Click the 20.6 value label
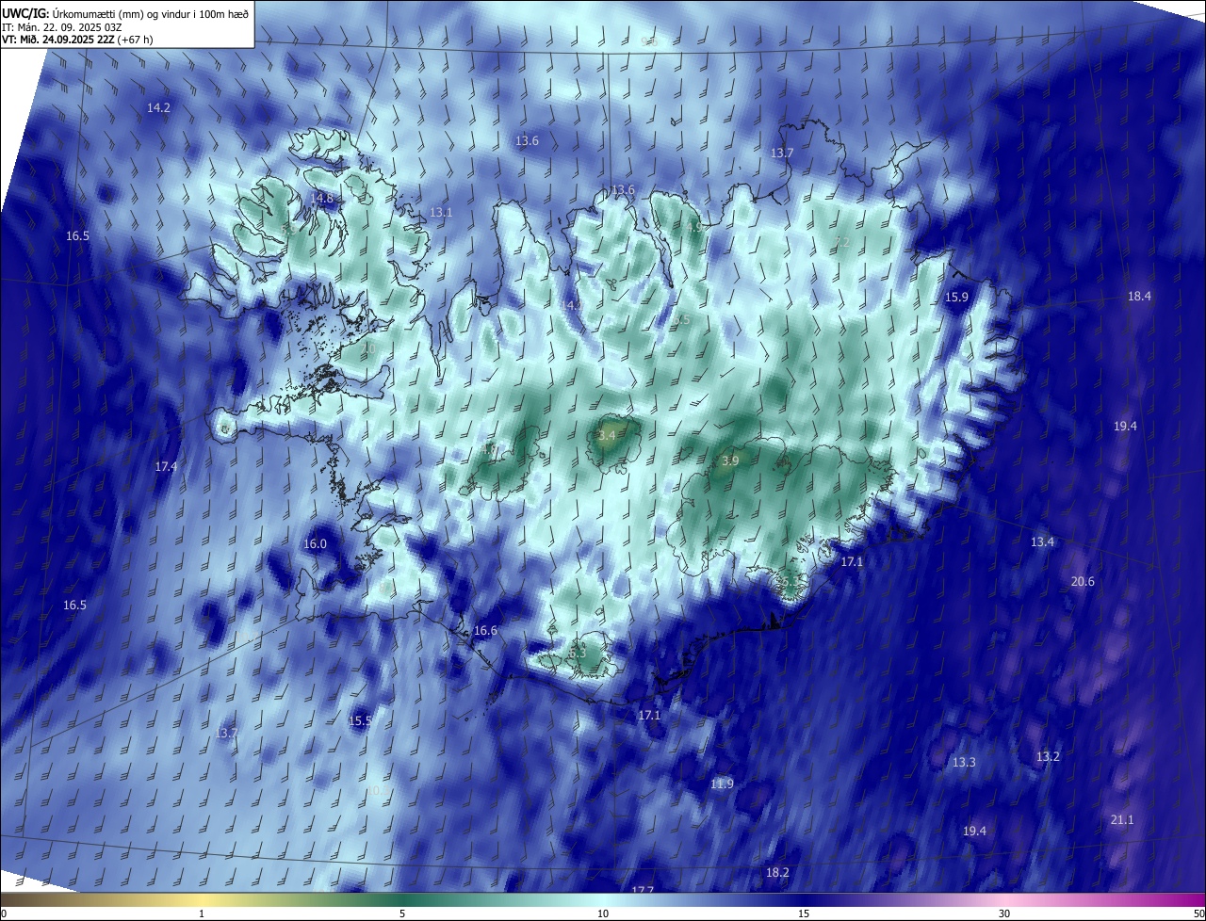 1083,582
